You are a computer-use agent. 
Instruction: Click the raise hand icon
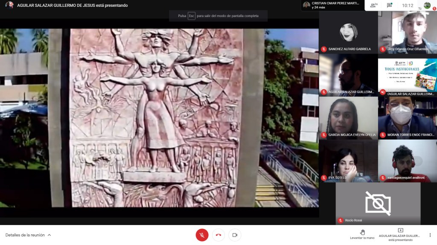click(362, 232)
